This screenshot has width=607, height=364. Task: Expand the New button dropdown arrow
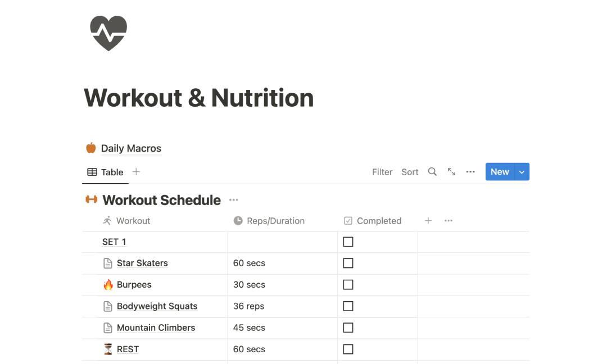click(x=522, y=172)
